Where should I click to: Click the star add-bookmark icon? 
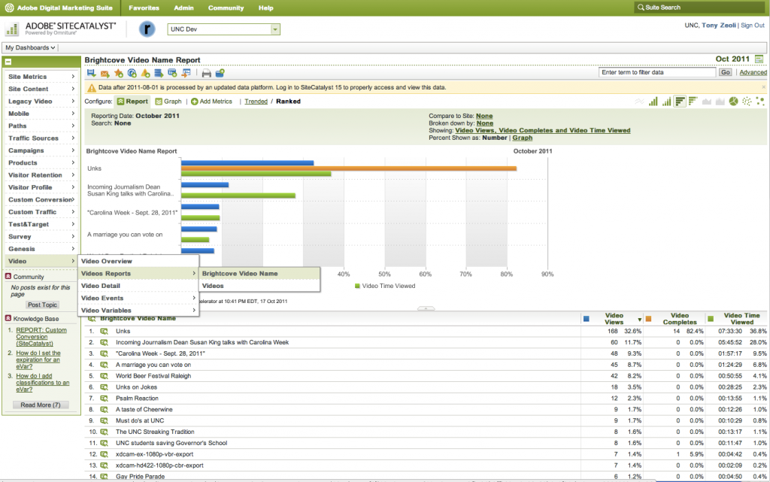coord(118,73)
